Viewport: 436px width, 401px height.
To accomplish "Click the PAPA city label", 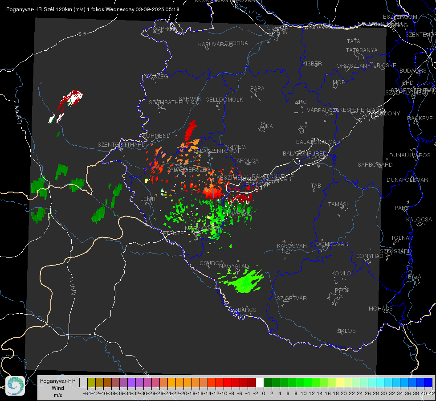I will [257, 89].
